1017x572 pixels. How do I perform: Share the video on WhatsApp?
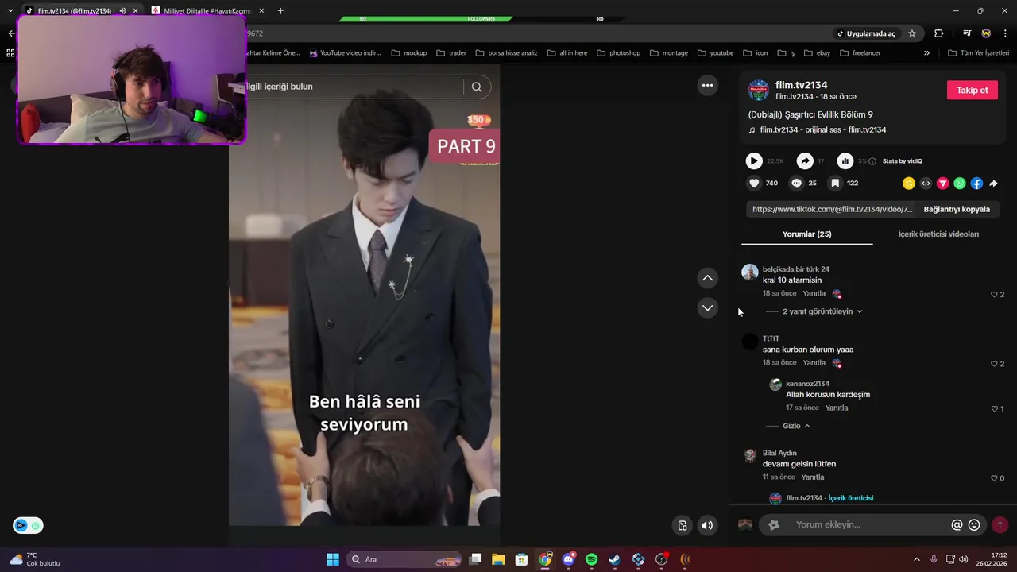coord(960,184)
